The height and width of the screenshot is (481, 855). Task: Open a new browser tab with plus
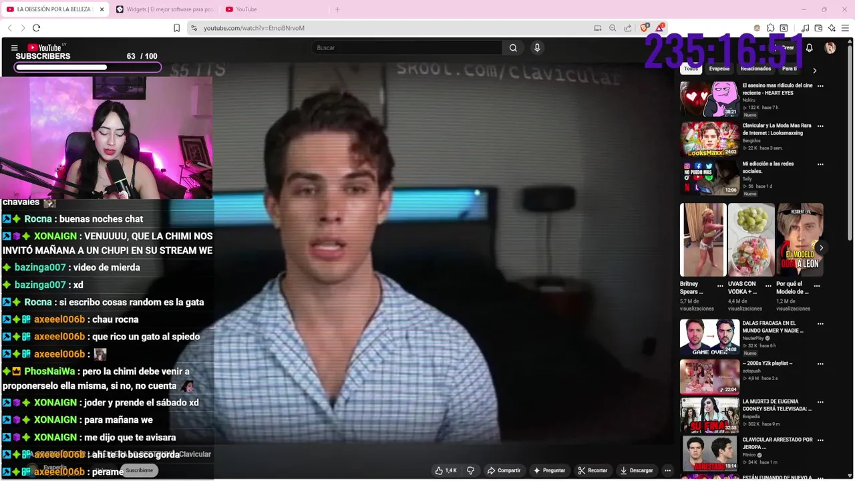(x=337, y=9)
